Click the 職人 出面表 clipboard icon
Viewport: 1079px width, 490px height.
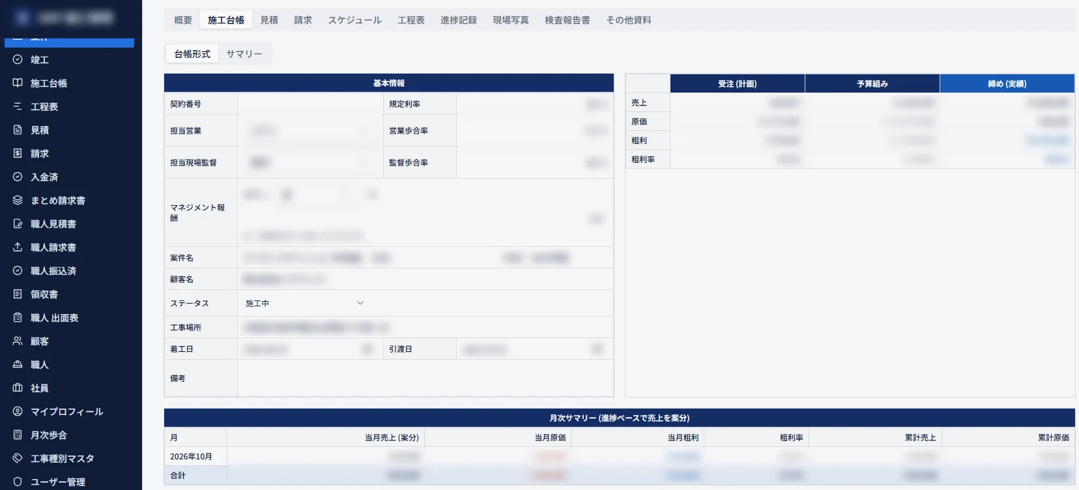[x=18, y=317]
